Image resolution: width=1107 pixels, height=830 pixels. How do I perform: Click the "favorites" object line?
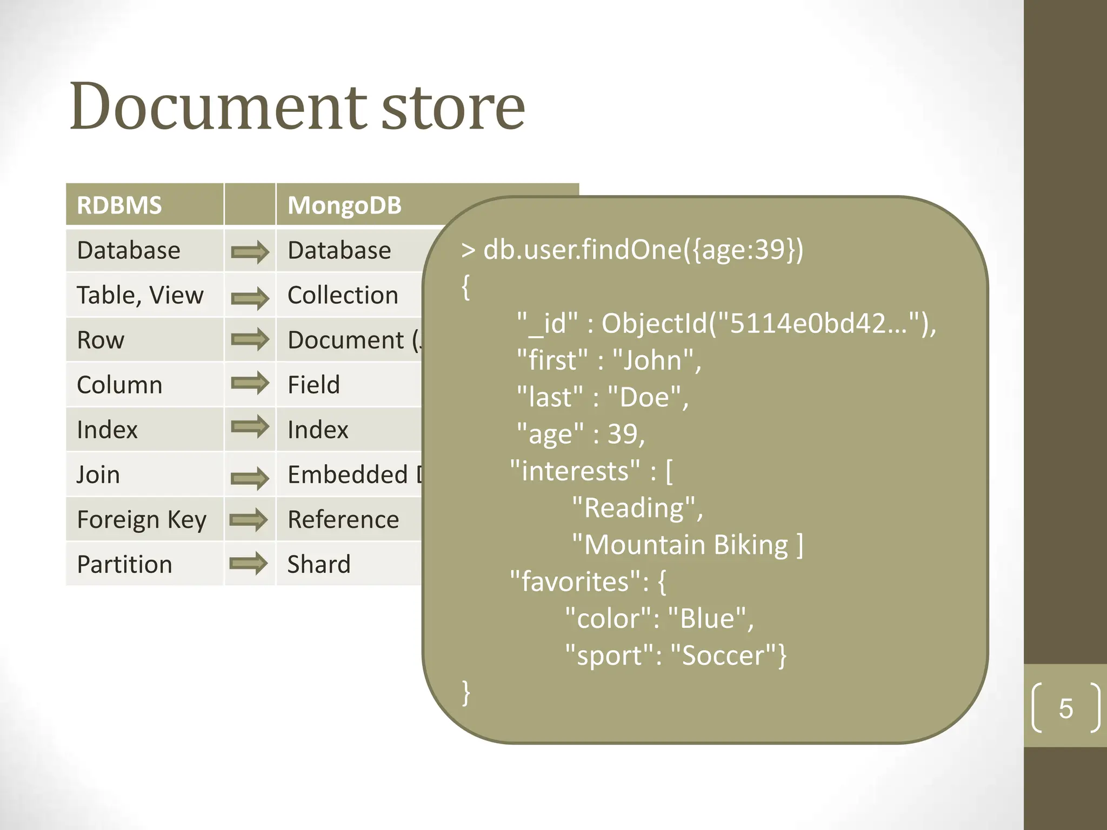(588, 582)
